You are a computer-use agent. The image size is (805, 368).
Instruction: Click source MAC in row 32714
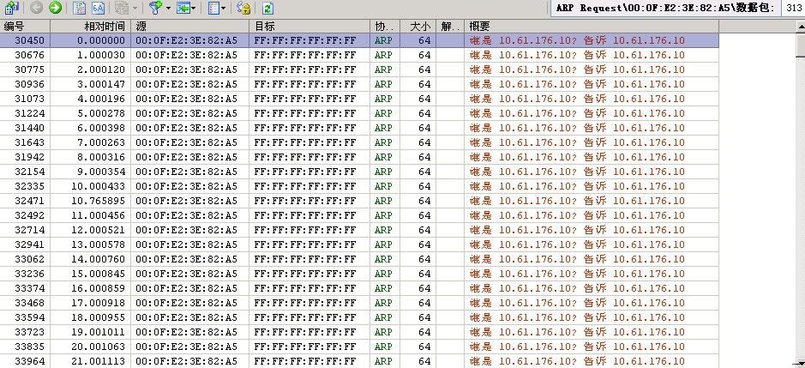(x=186, y=230)
